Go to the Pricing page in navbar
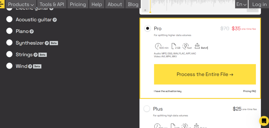This screenshot has height=128, width=269. click(78, 4)
